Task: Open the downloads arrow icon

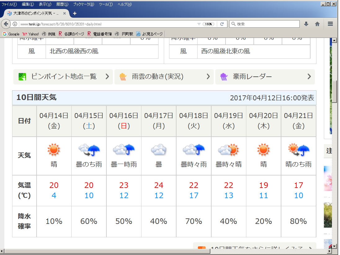Action: point(306,24)
